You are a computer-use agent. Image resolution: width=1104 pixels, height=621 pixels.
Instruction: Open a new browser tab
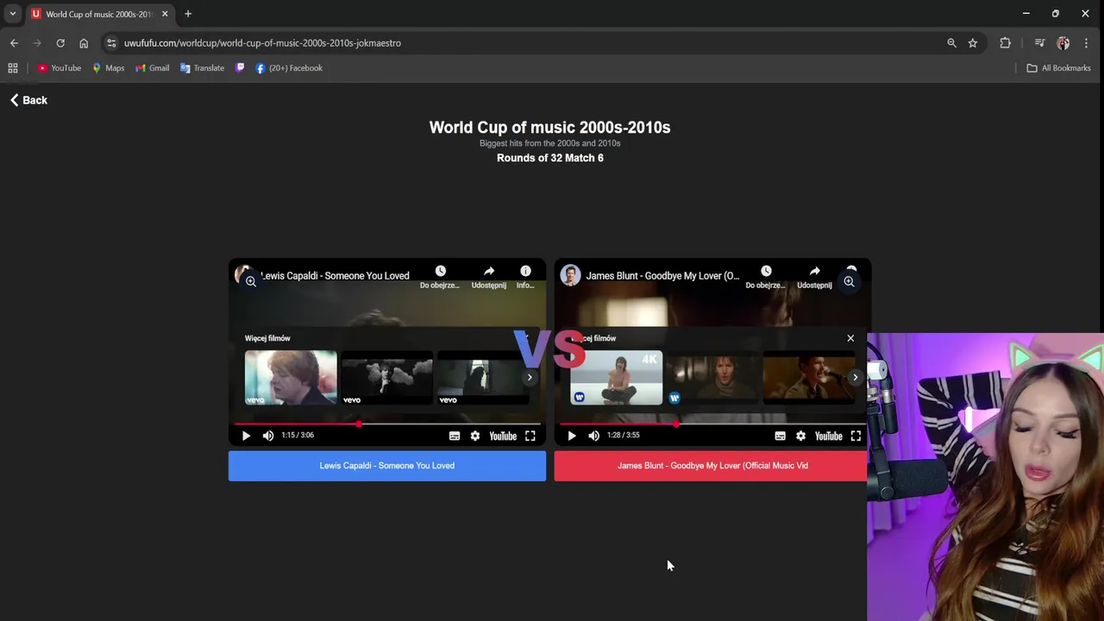click(x=188, y=14)
